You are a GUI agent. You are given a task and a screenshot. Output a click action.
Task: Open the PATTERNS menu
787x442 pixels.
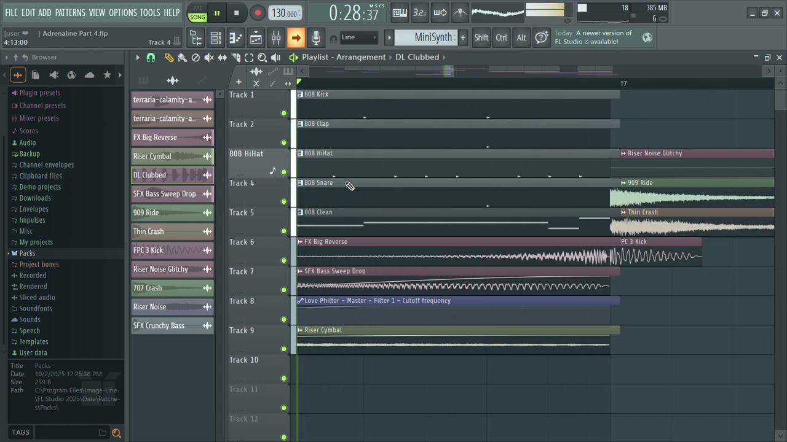pos(70,12)
